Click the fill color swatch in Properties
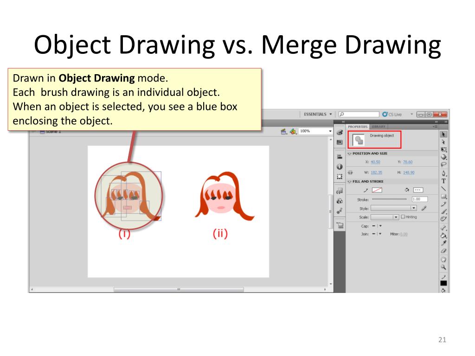The height and width of the screenshot is (356, 475). pyautogui.click(x=418, y=190)
